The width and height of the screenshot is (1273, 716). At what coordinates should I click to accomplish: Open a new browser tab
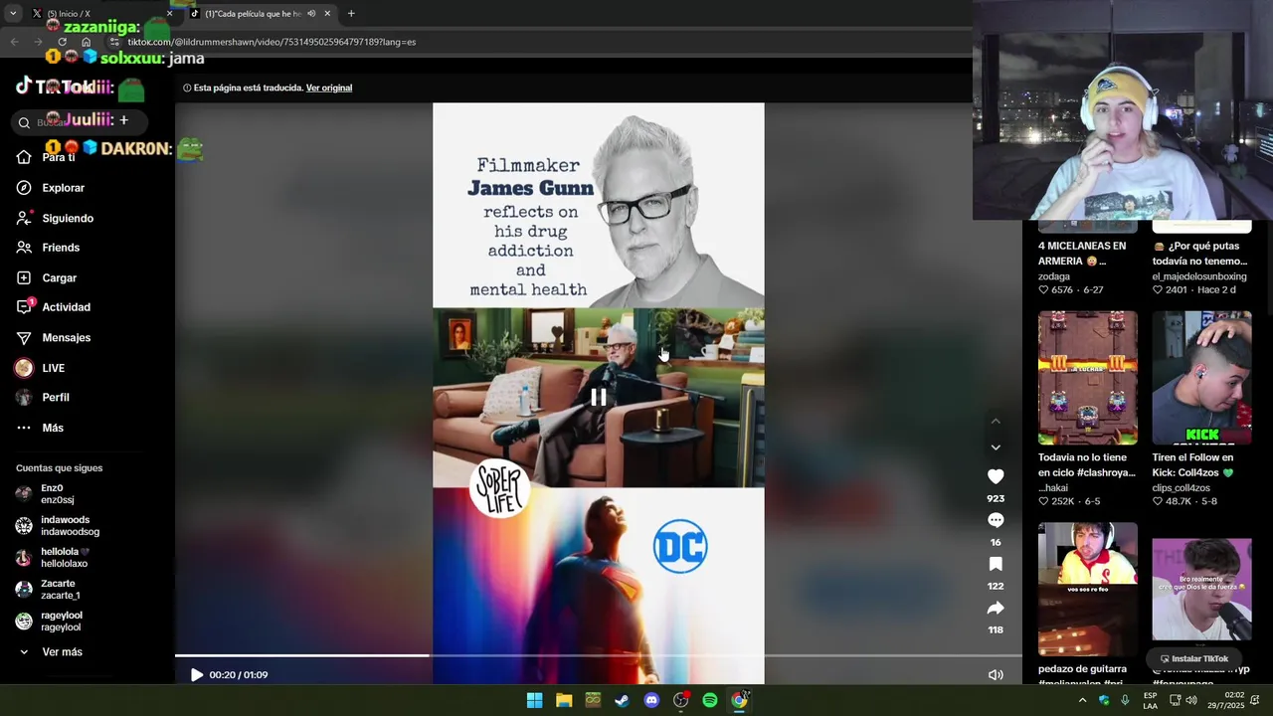[351, 14]
